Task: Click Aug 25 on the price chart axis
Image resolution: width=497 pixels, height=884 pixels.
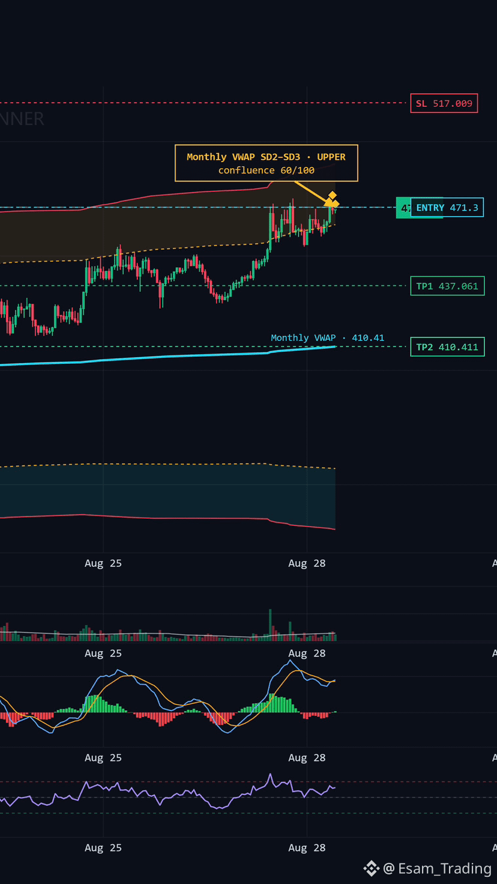Action: [x=103, y=563]
